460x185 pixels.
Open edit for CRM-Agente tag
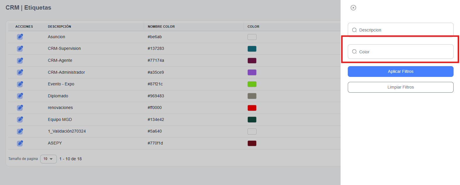point(20,61)
